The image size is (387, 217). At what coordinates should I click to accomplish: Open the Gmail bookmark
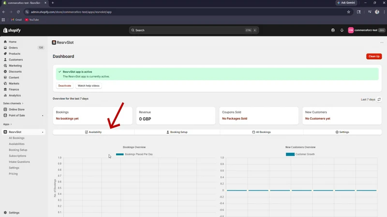coord(16,20)
